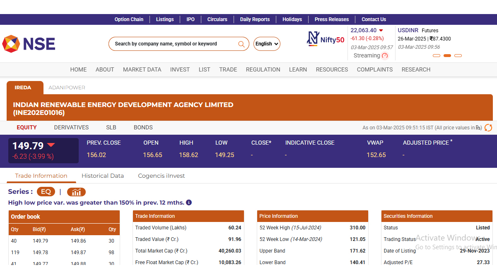Click the Circulars link

[x=217, y=19]
